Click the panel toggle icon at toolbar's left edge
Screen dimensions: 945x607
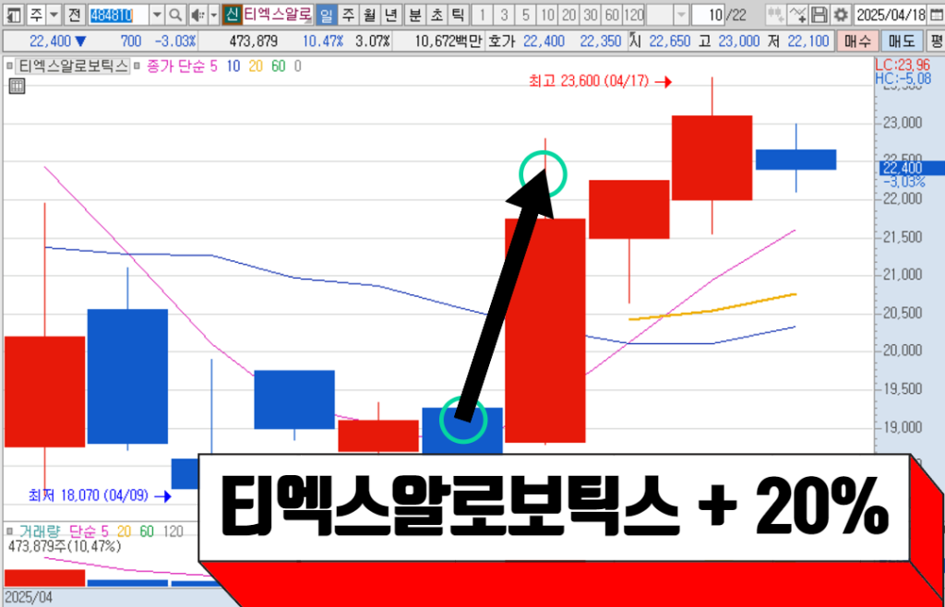click(x=14, y=14)
